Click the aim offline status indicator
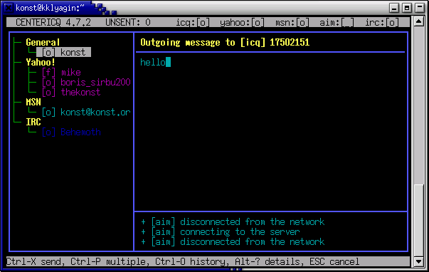 click(x=337, y=22)
